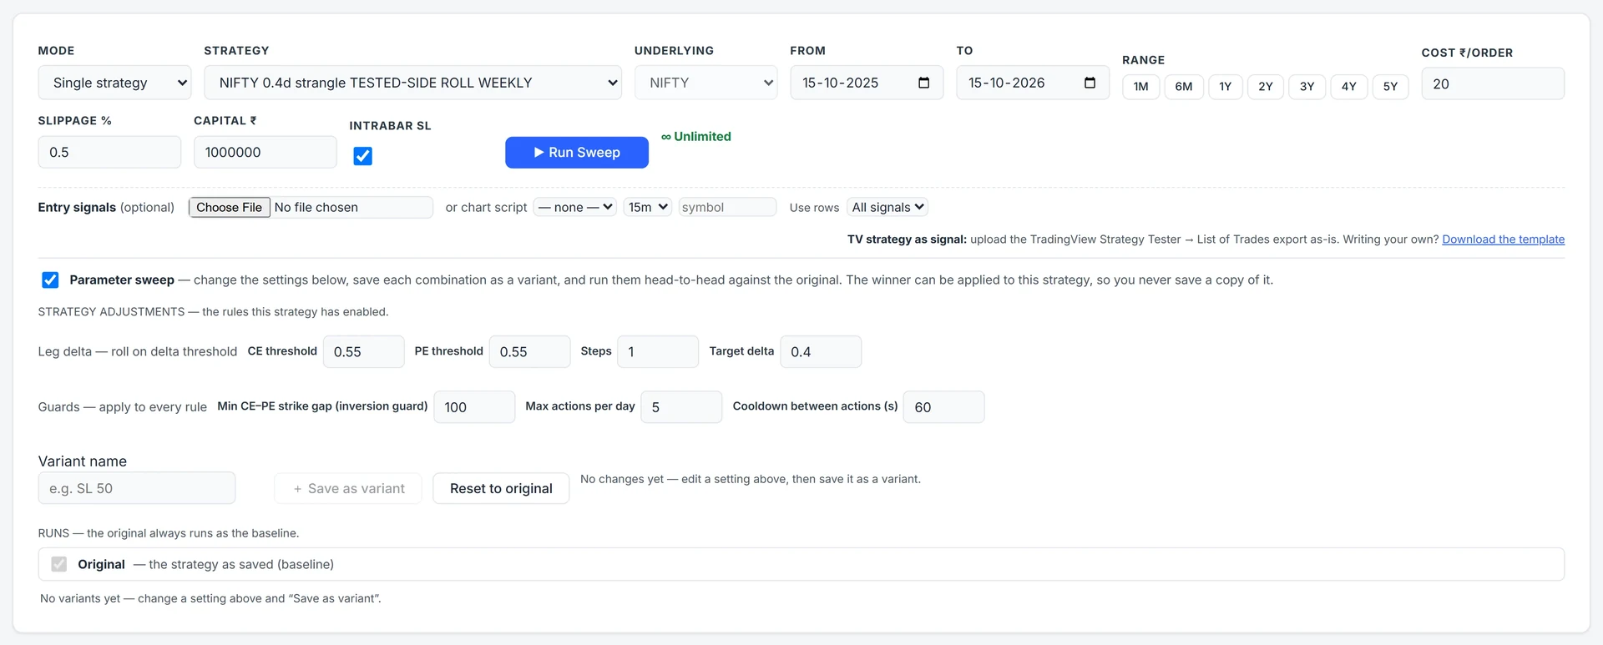Select the 3Y range preset
Screen dimensions: 1603x645
pyautogui.click(x=1307, y=87)
